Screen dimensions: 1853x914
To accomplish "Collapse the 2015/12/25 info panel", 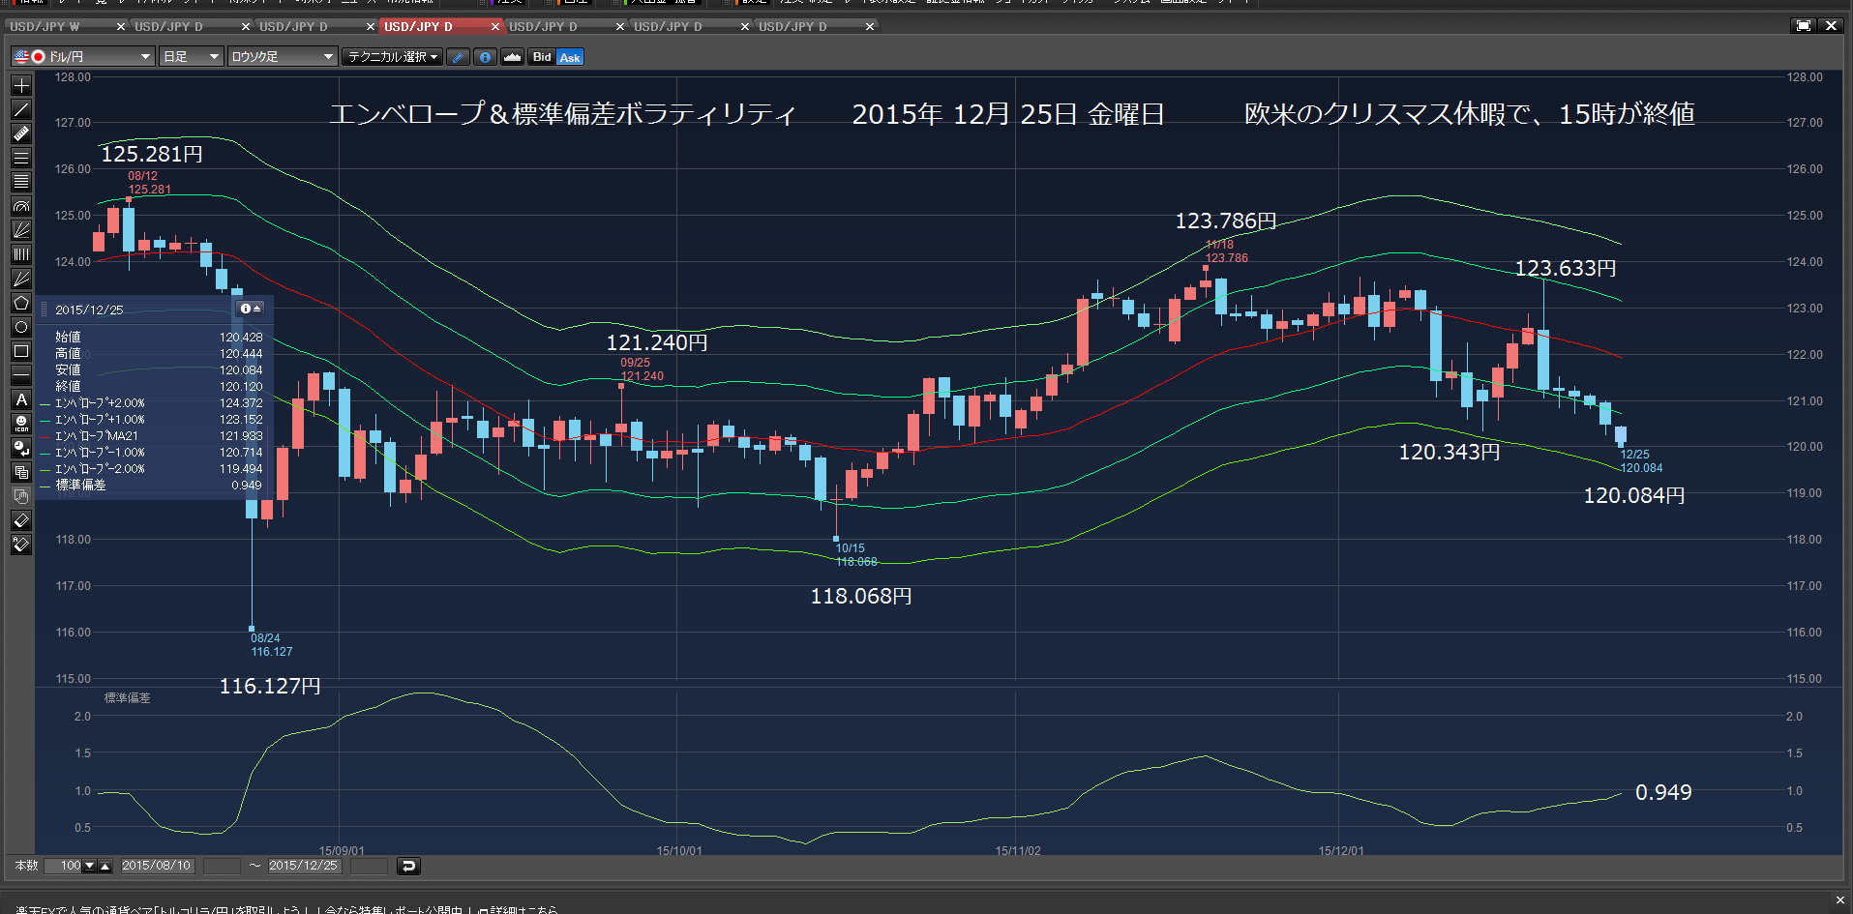I will click(250, 309).
